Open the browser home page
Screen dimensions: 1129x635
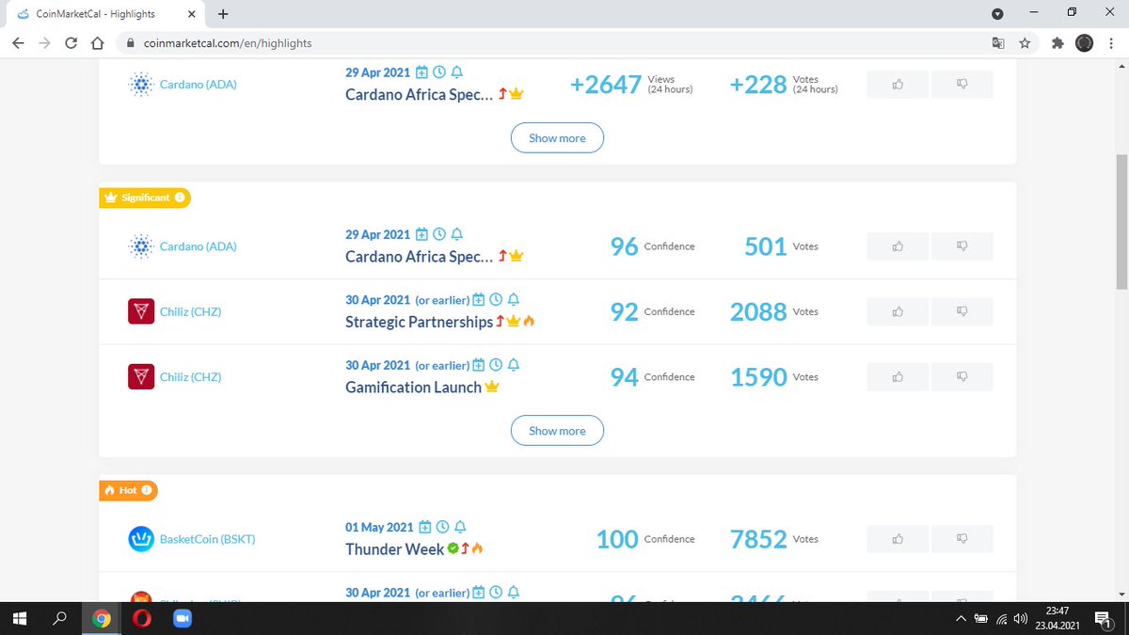[x=97, y=43]
